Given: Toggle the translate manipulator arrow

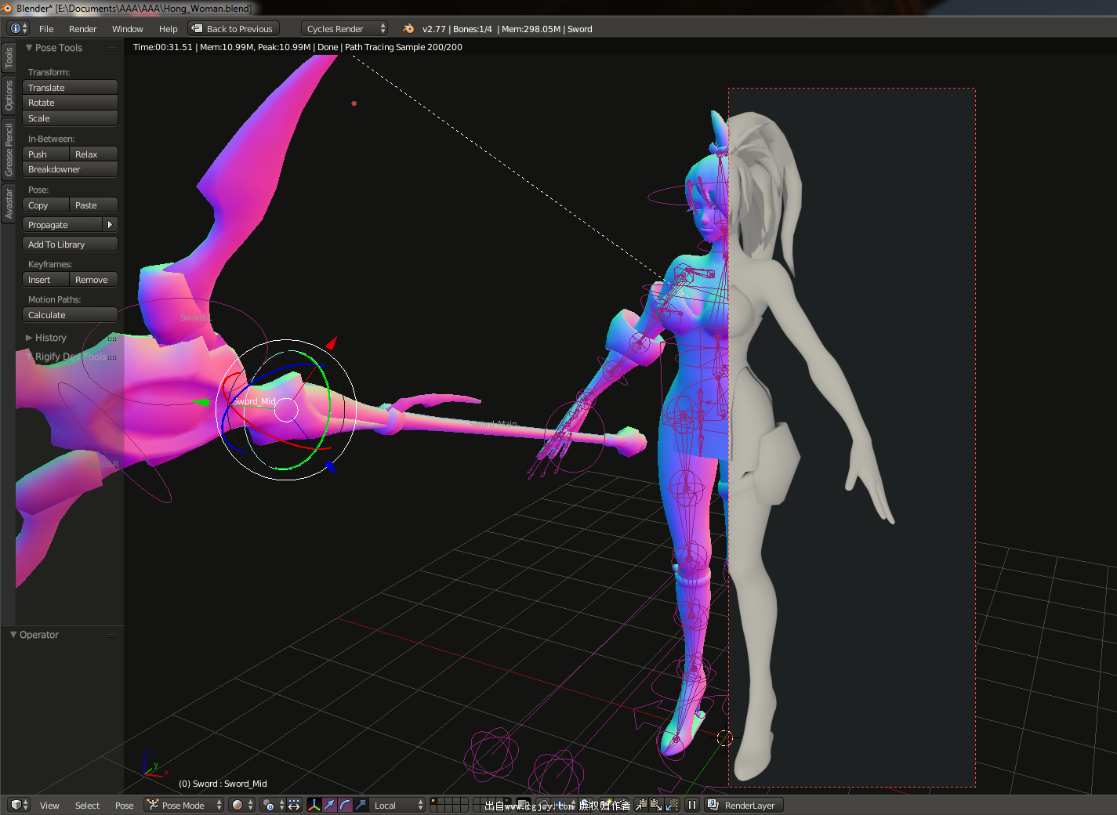Looking at the screenshot, I should 329,805.
